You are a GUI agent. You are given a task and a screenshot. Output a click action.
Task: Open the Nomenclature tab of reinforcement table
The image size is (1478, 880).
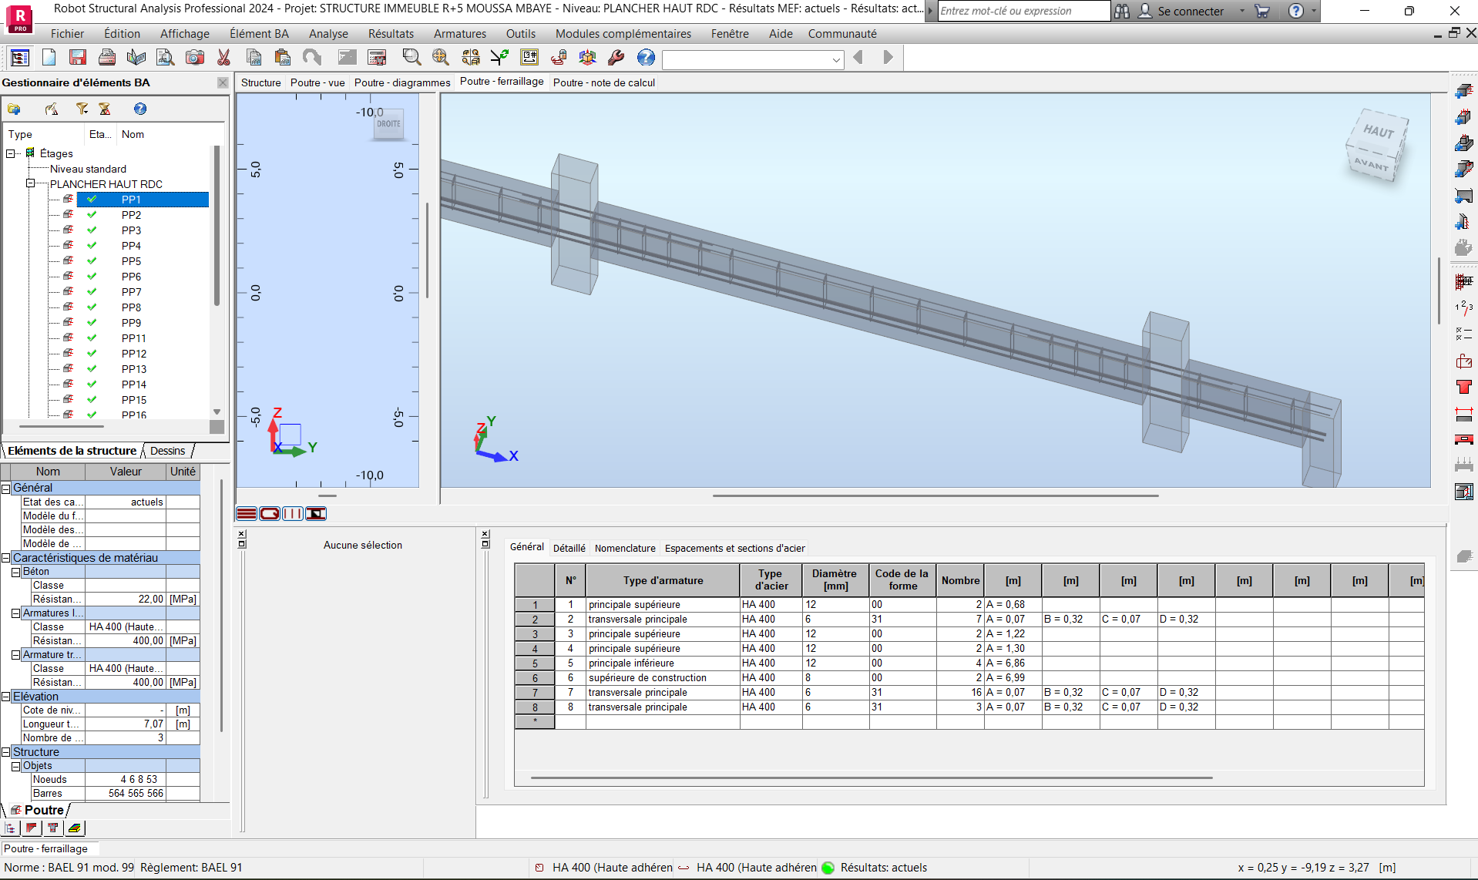click(x=624, y=549)
